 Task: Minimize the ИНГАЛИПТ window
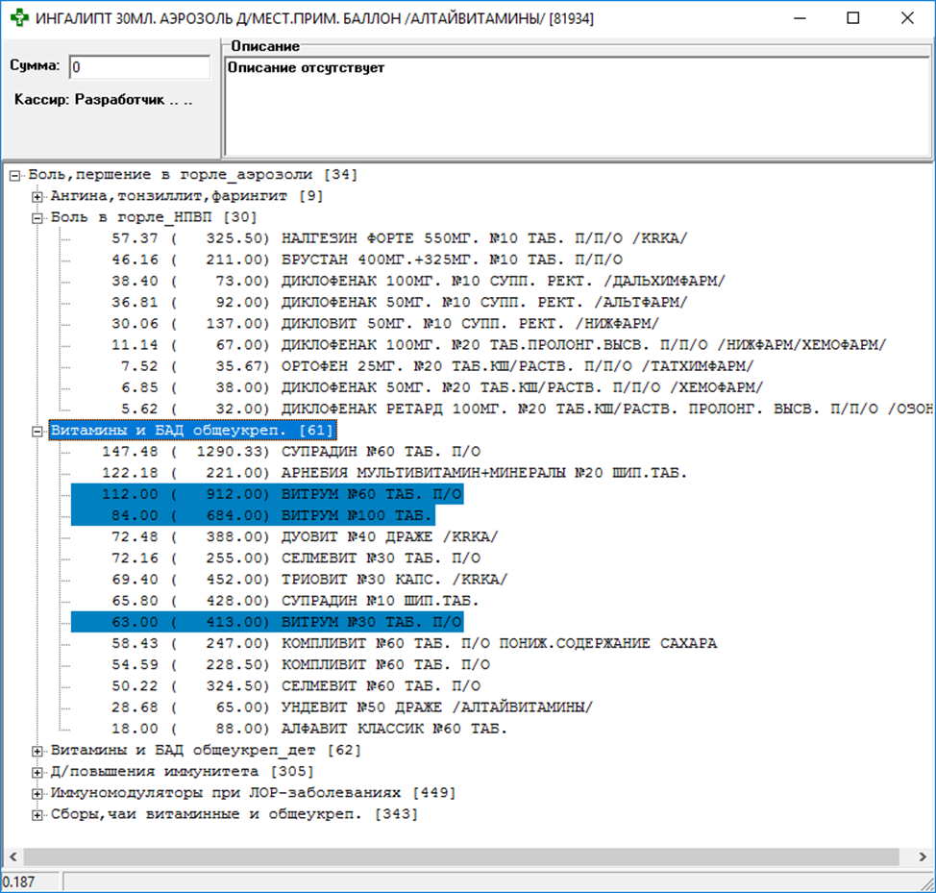pyautogui.click(x=800, y=18)
